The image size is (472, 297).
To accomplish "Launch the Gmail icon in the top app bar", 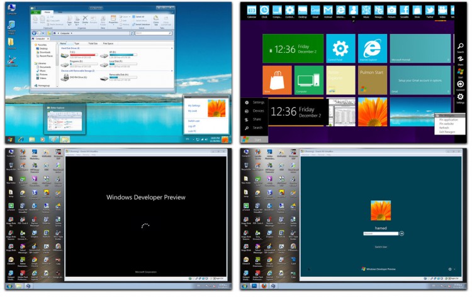I will click(315, 10).
